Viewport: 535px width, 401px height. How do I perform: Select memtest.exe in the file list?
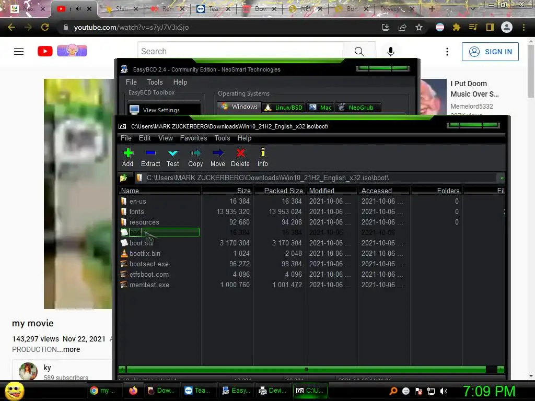[x=149, y=285]
